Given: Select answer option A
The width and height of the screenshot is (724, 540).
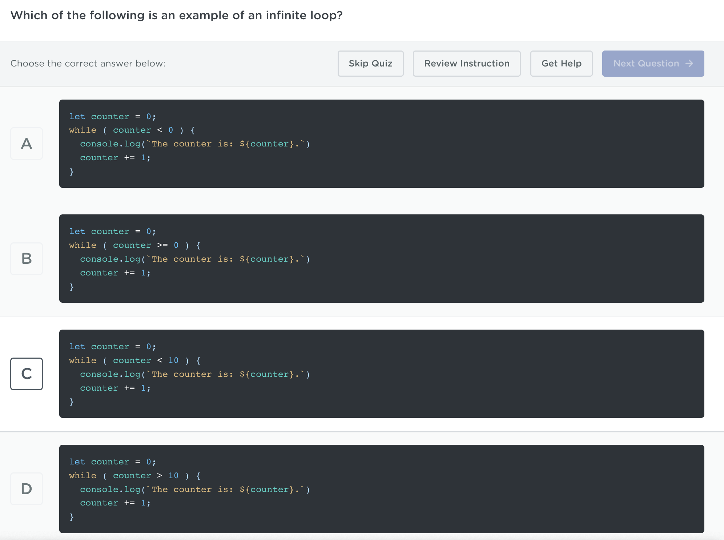Looking at the screenshot, I should click(27, 144).
